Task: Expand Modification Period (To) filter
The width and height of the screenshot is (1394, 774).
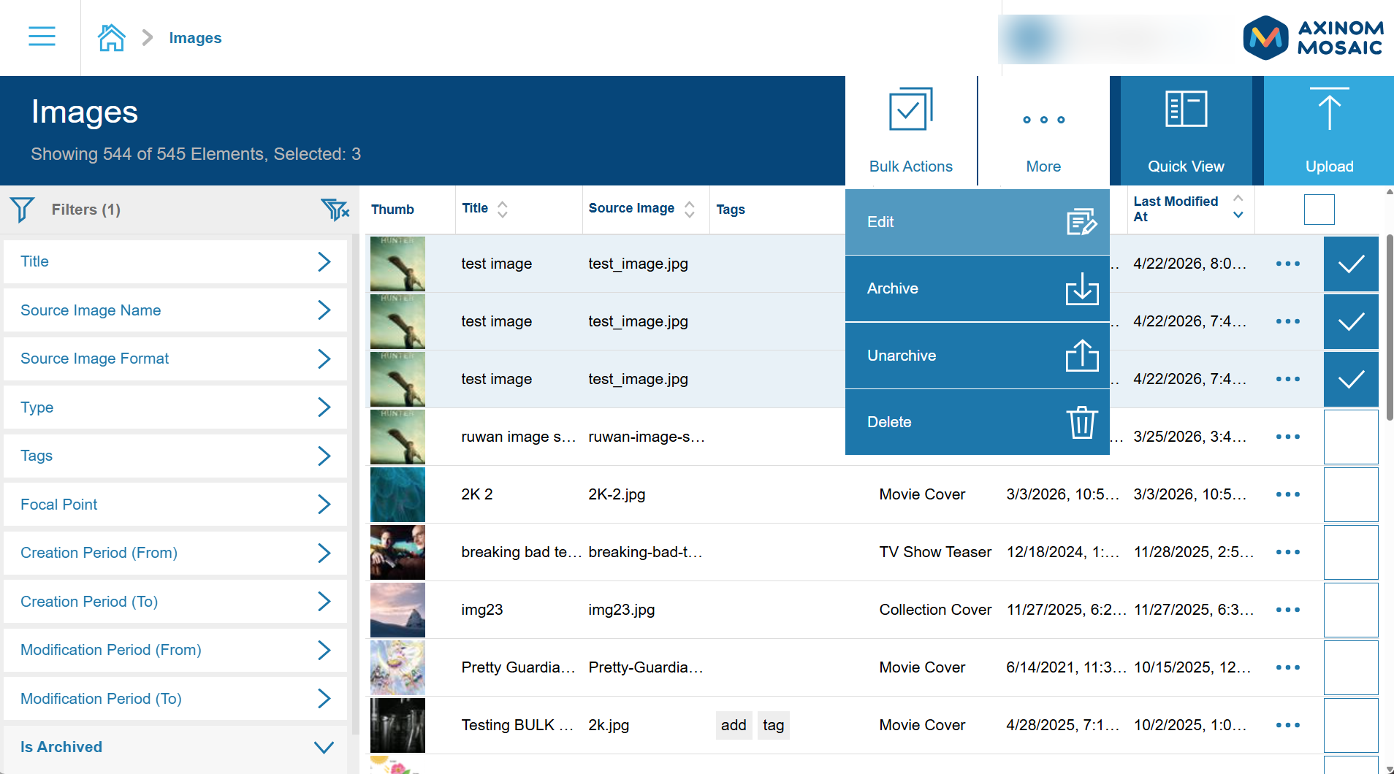Action: click(x=175, y=699)
